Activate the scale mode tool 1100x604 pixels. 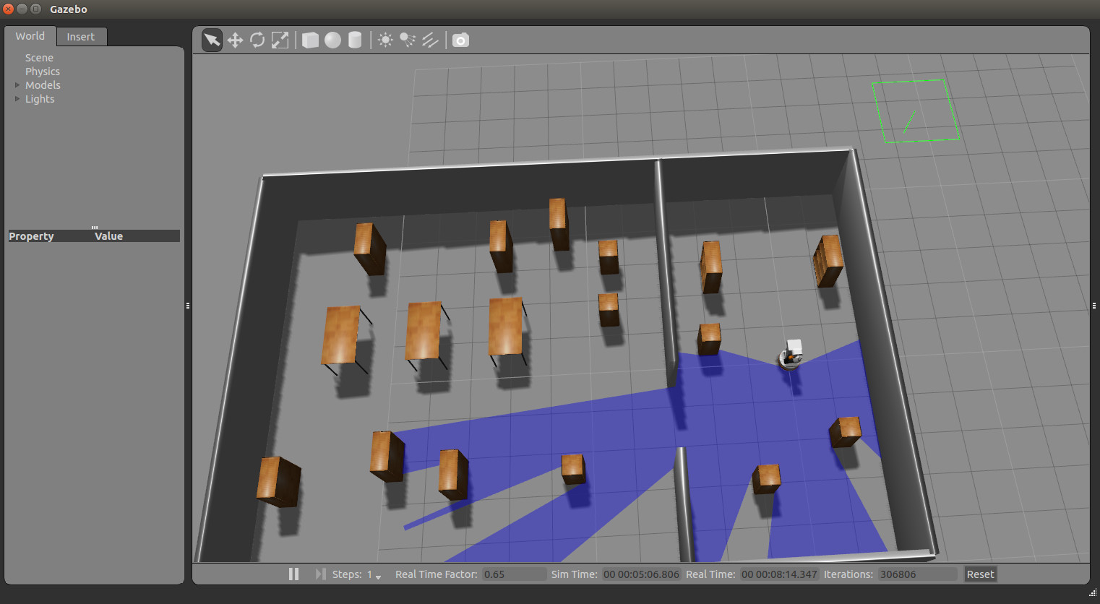280,40
